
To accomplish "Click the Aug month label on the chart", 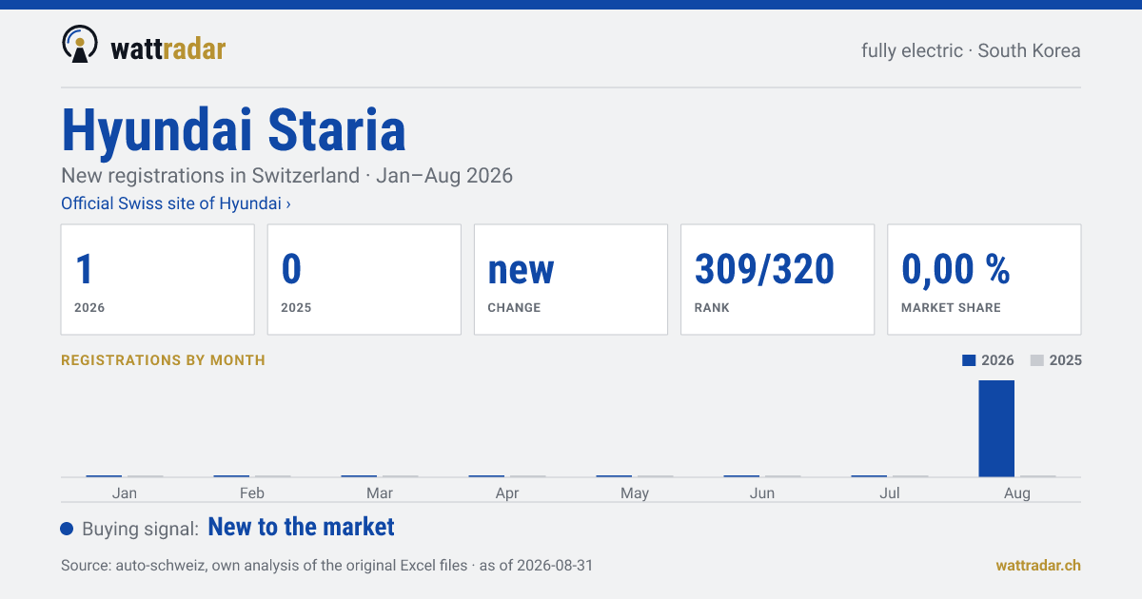I will click(1017, 493).
